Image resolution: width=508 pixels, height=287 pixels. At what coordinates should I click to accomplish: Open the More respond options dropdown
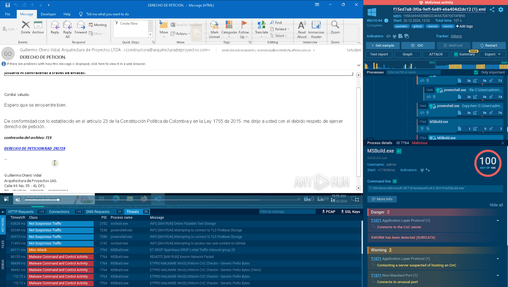(x=97, y=34)
